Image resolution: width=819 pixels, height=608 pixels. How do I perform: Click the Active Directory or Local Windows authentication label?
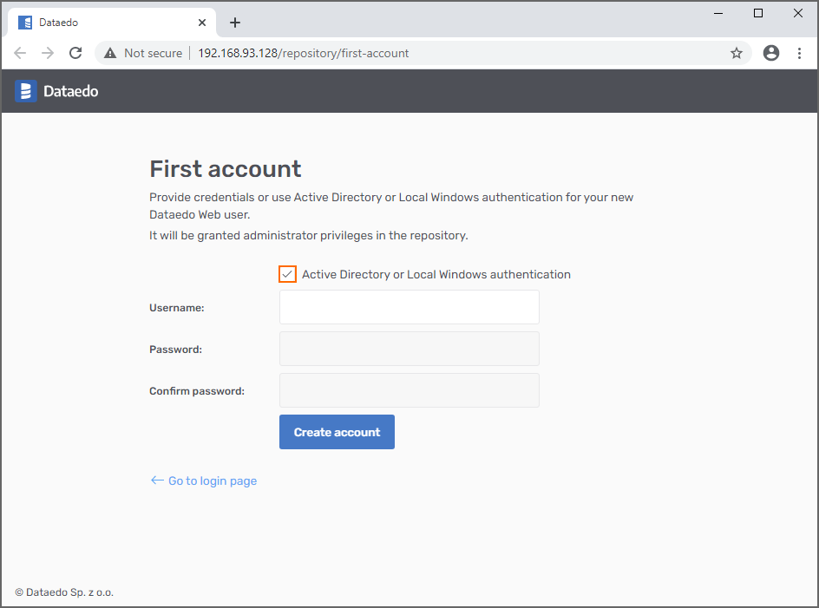coord(436,274)
